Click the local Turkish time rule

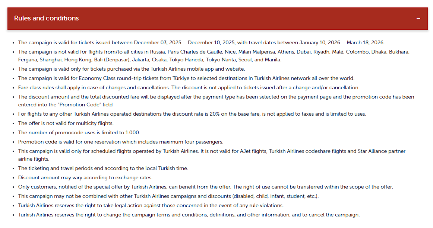(x=103, y=168)
